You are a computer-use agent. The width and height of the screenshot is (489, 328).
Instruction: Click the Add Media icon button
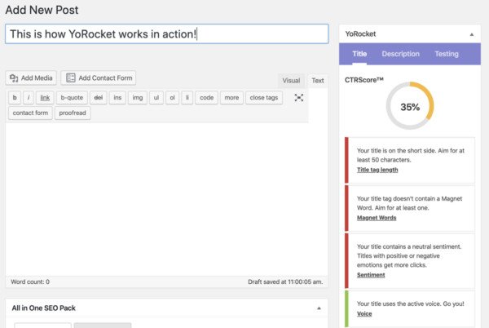[x=31, y=78]
